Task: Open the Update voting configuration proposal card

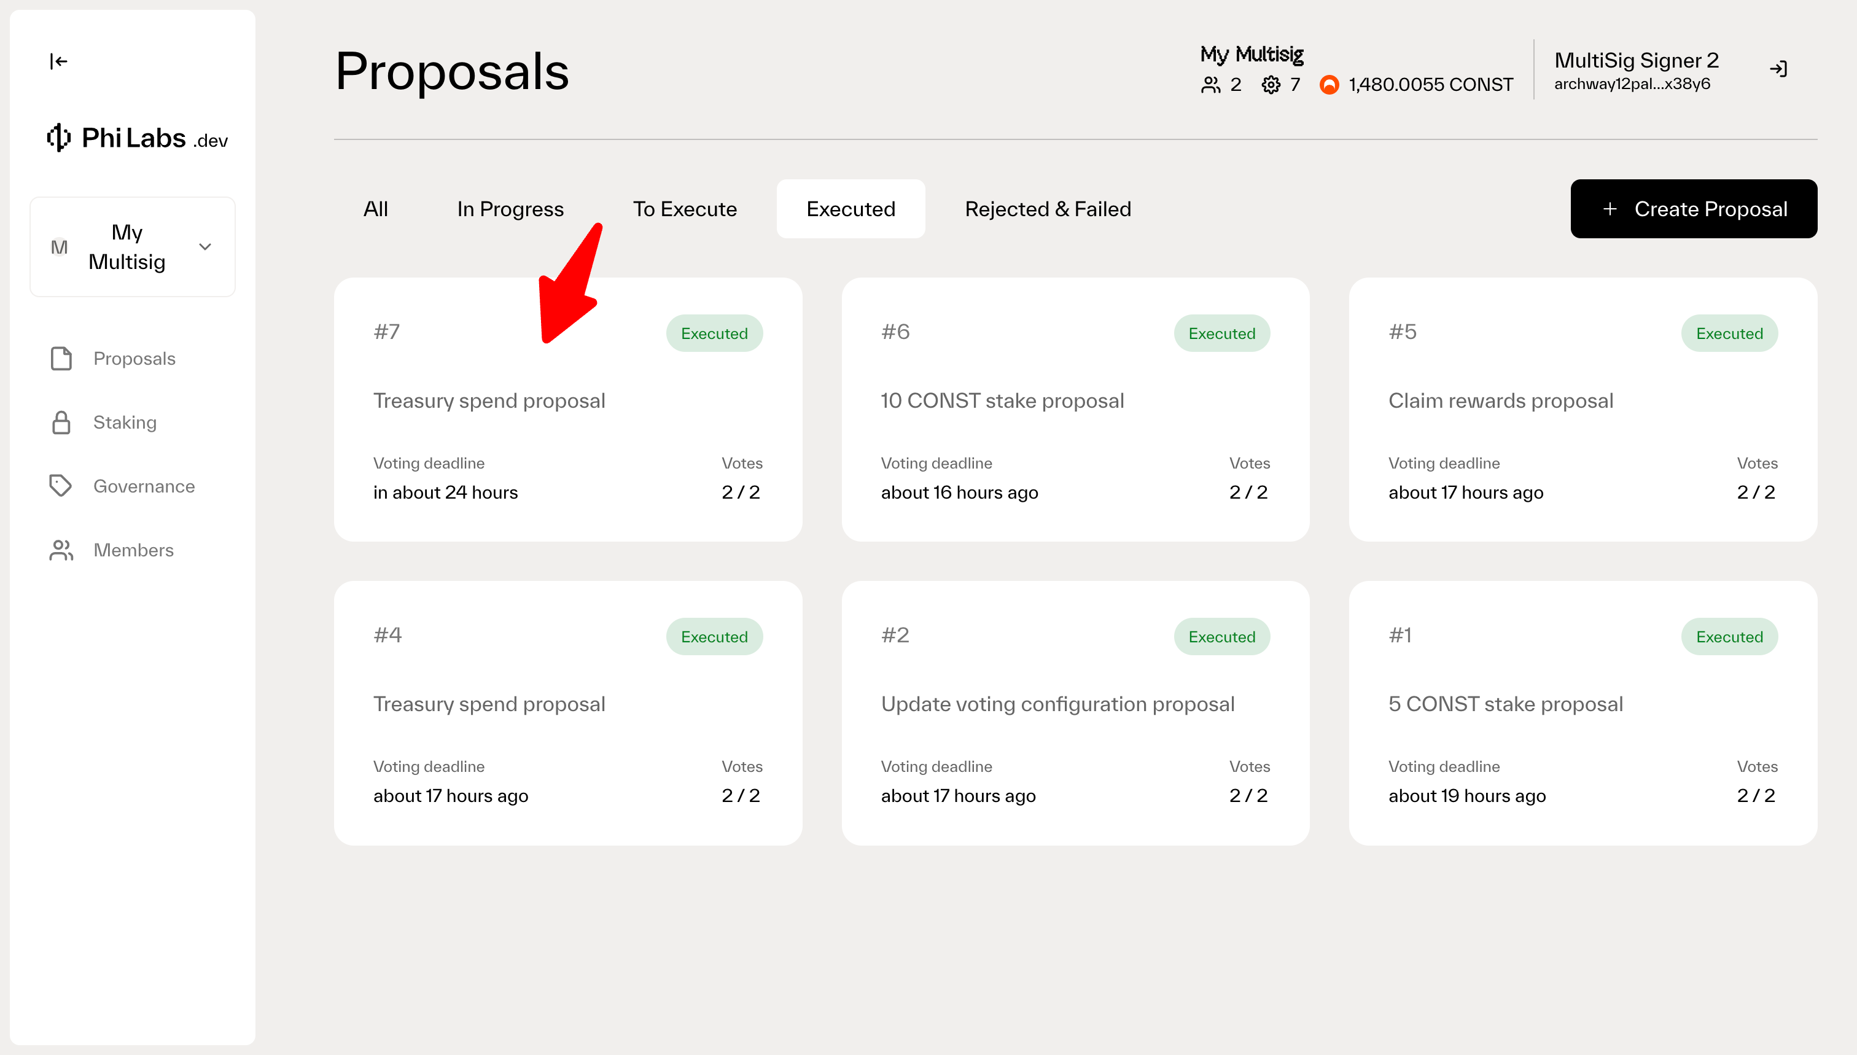Action: click(x=1075, y=713)
